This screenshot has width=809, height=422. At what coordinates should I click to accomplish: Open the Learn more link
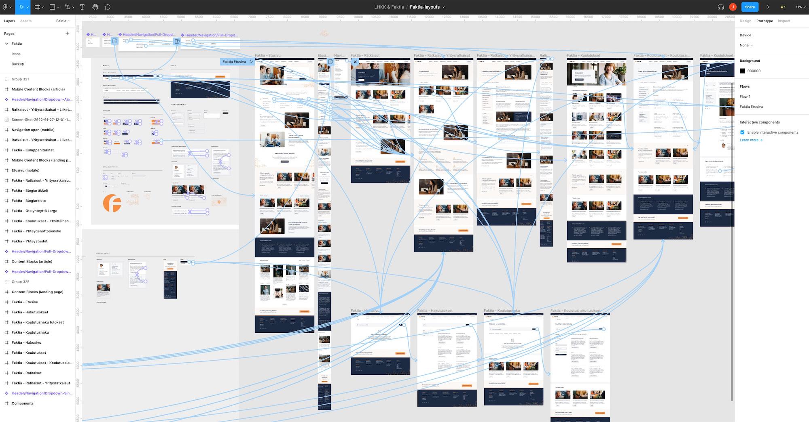tap(751, 140)
